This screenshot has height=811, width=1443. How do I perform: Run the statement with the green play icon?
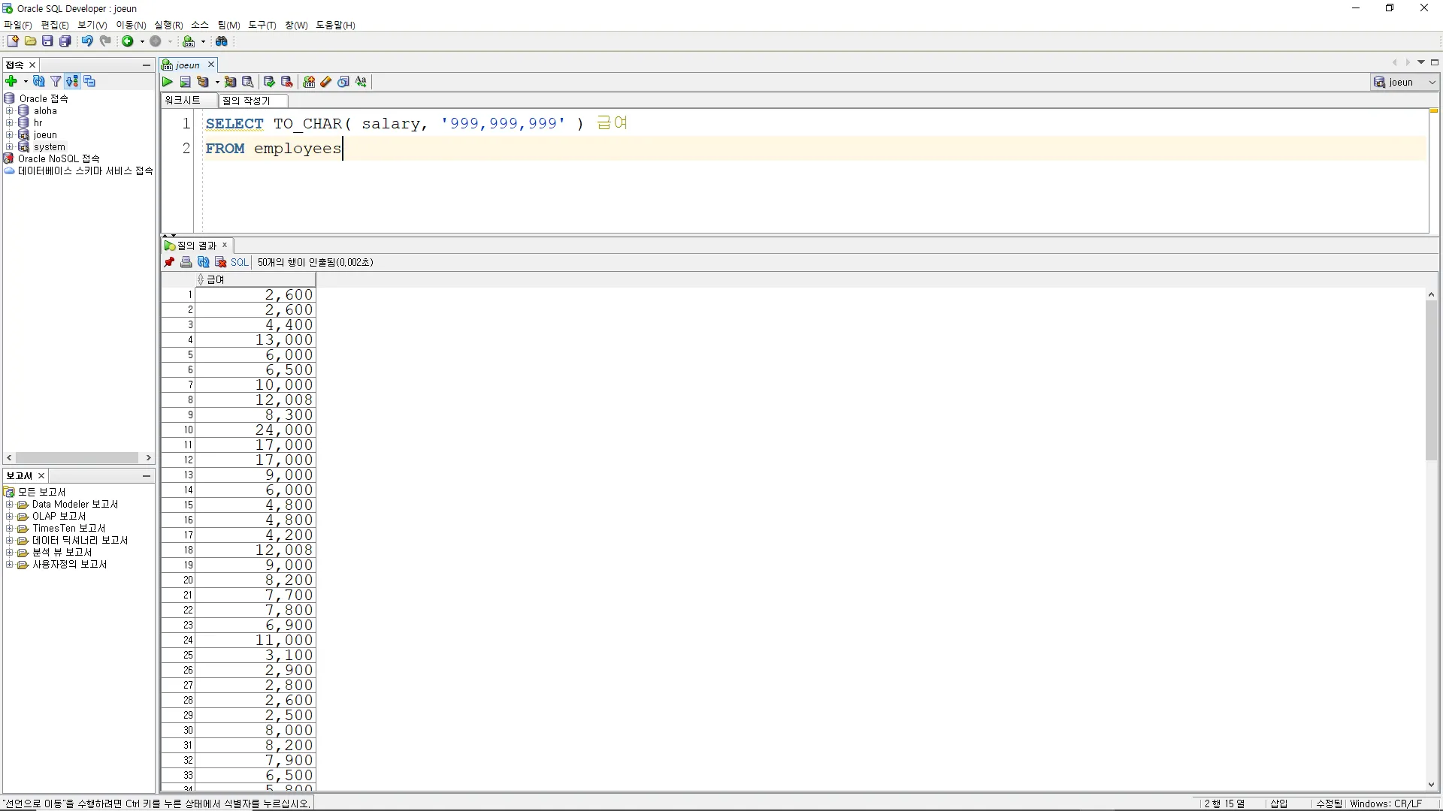168,82
